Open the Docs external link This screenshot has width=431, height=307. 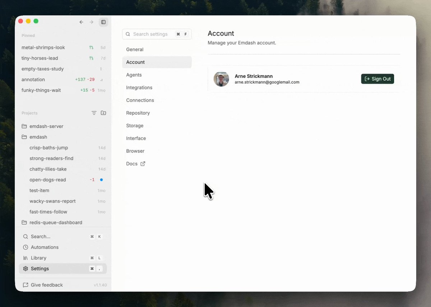(157, 164)
